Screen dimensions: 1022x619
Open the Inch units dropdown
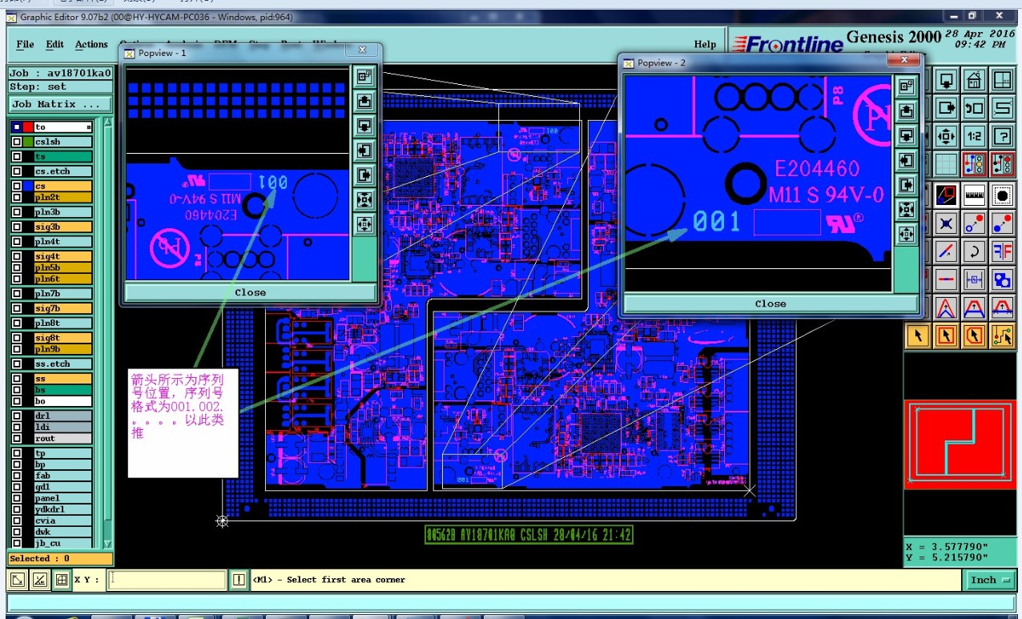992,580
